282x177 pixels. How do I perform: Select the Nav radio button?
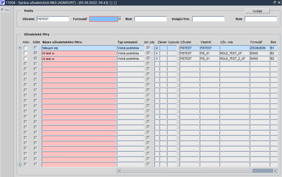coord(3,10)
